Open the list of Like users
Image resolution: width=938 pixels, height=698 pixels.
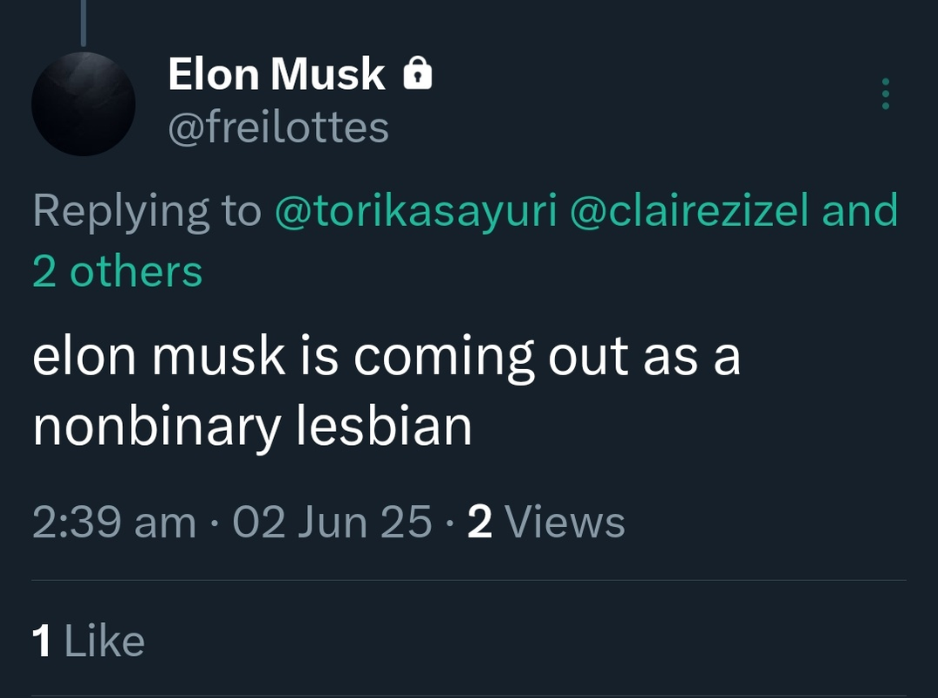(104, 642)
